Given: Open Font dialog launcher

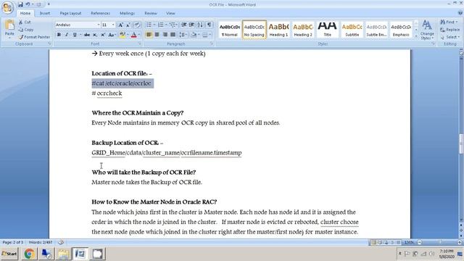Looking at the screenshot, I should pyautogui.click(x=140, y=43).
